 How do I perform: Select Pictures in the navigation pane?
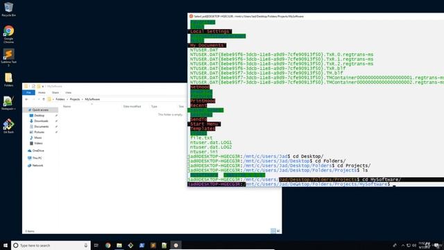[39, 132]
